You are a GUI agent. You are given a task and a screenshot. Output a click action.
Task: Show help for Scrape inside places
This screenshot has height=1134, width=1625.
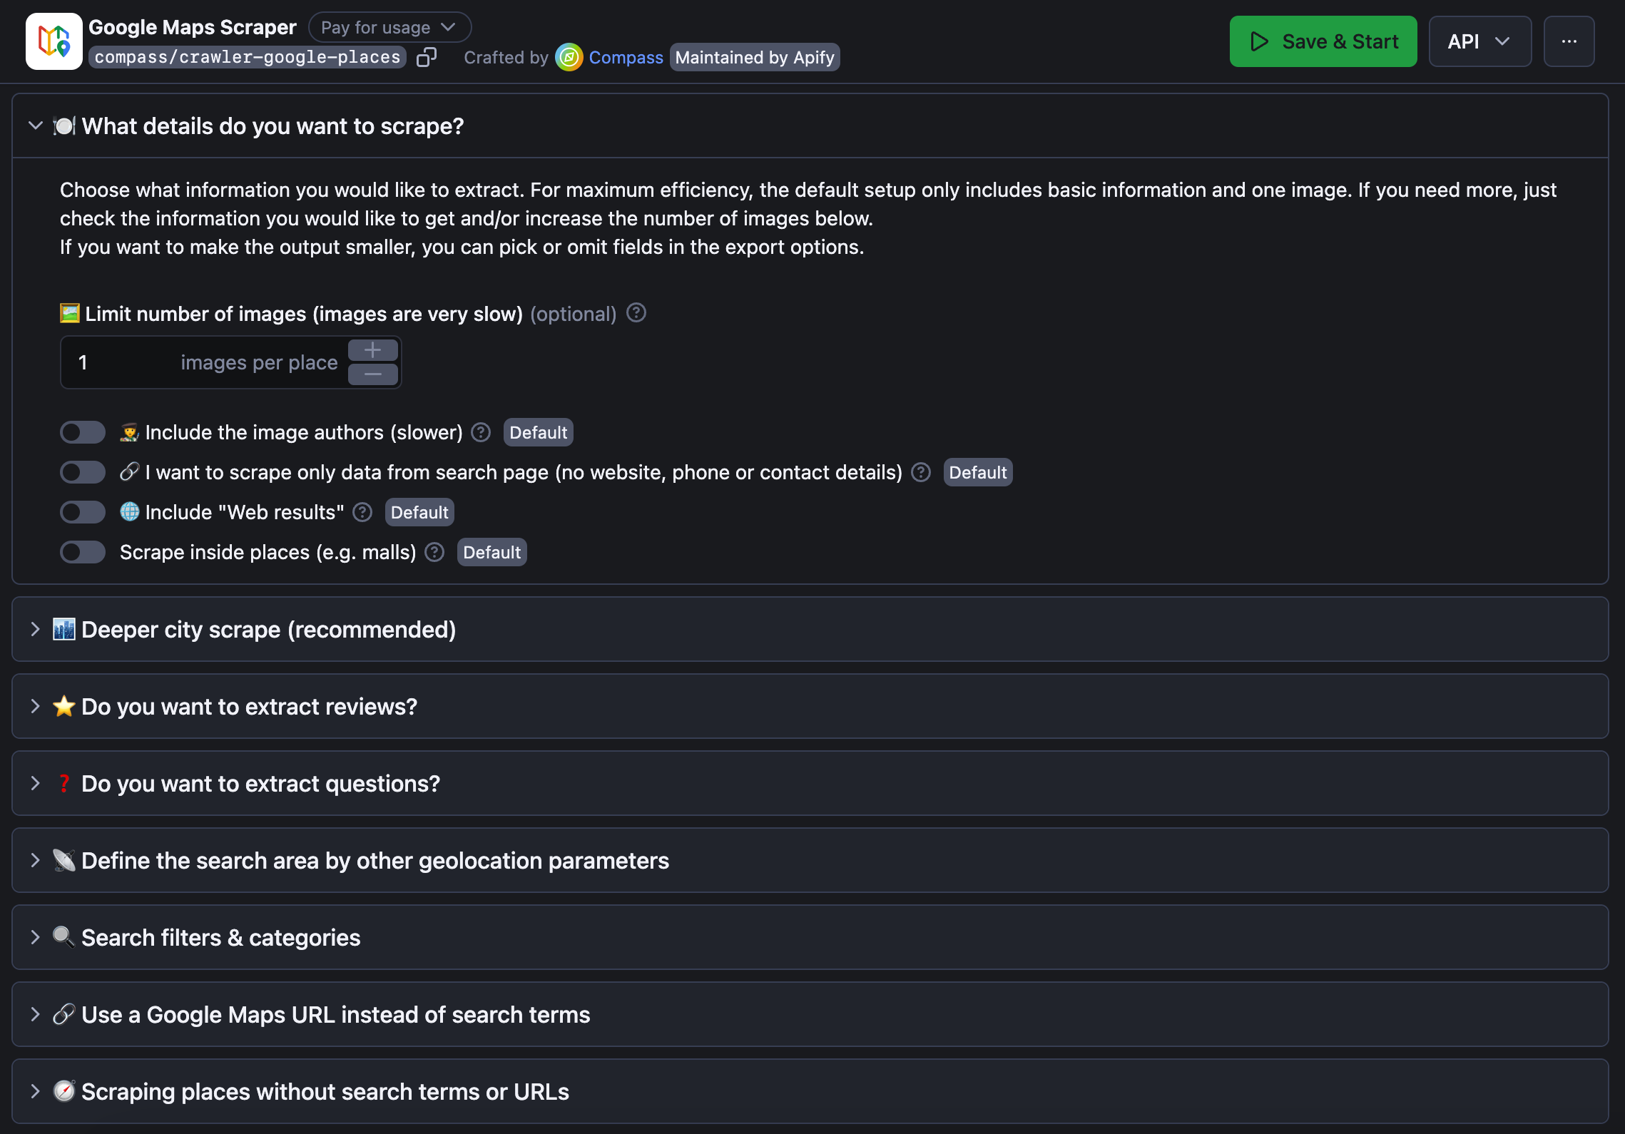434,552
